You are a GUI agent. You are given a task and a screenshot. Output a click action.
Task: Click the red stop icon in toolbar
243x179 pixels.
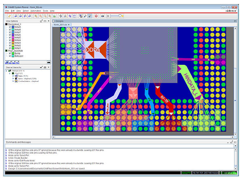96,15
